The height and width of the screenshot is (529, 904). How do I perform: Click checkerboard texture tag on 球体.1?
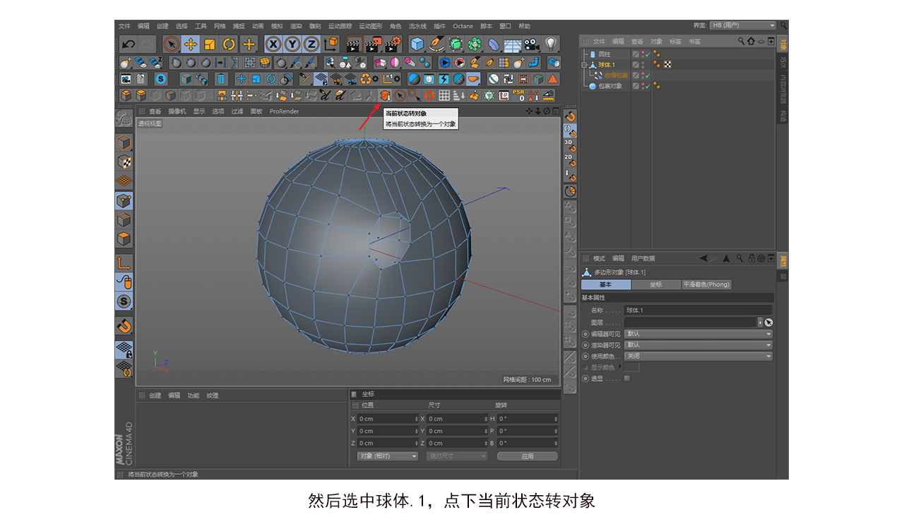click(667, 64)
